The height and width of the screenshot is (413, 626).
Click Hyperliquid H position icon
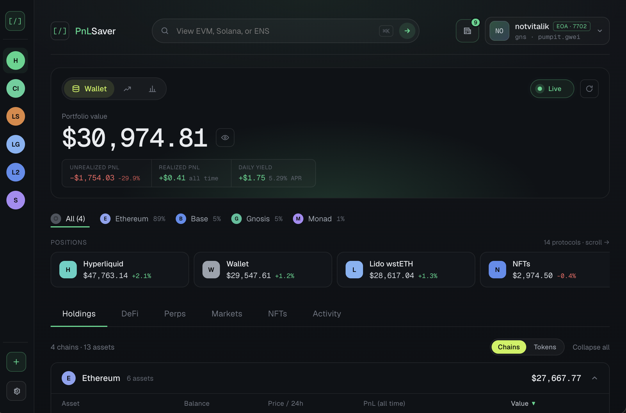[68, 270]
